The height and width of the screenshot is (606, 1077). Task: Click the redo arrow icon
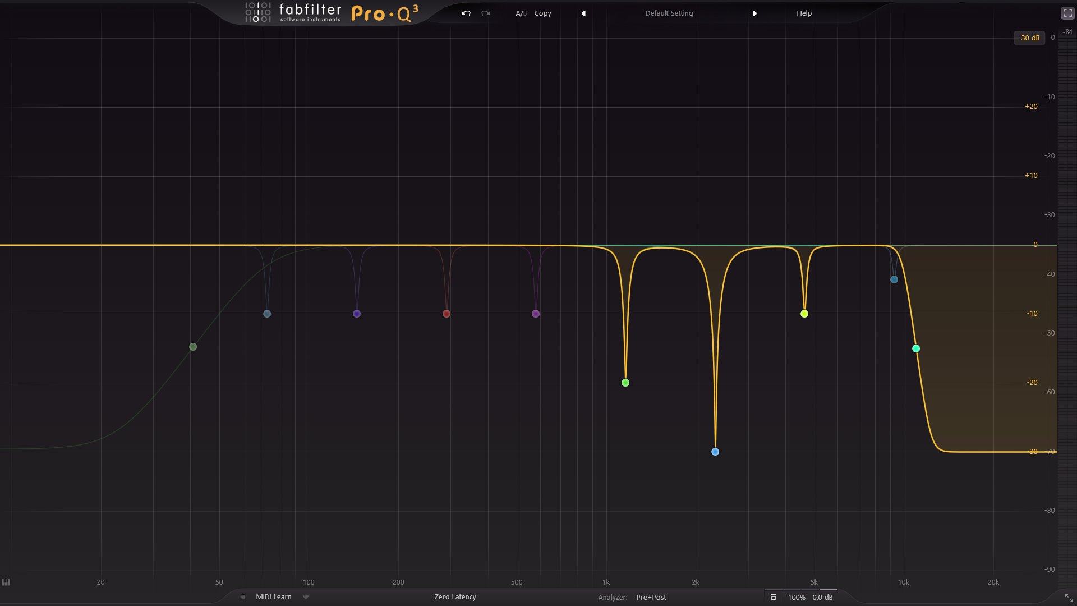click(x=486, y=13)
